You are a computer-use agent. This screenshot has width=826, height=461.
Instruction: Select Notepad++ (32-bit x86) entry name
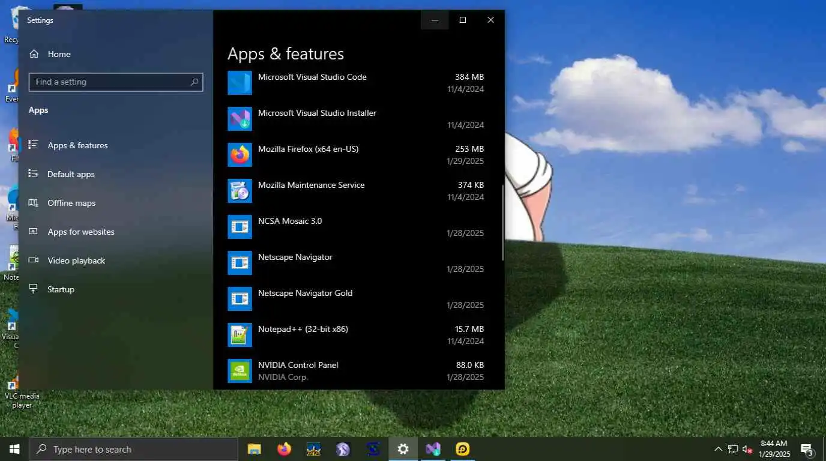[303, 329]
